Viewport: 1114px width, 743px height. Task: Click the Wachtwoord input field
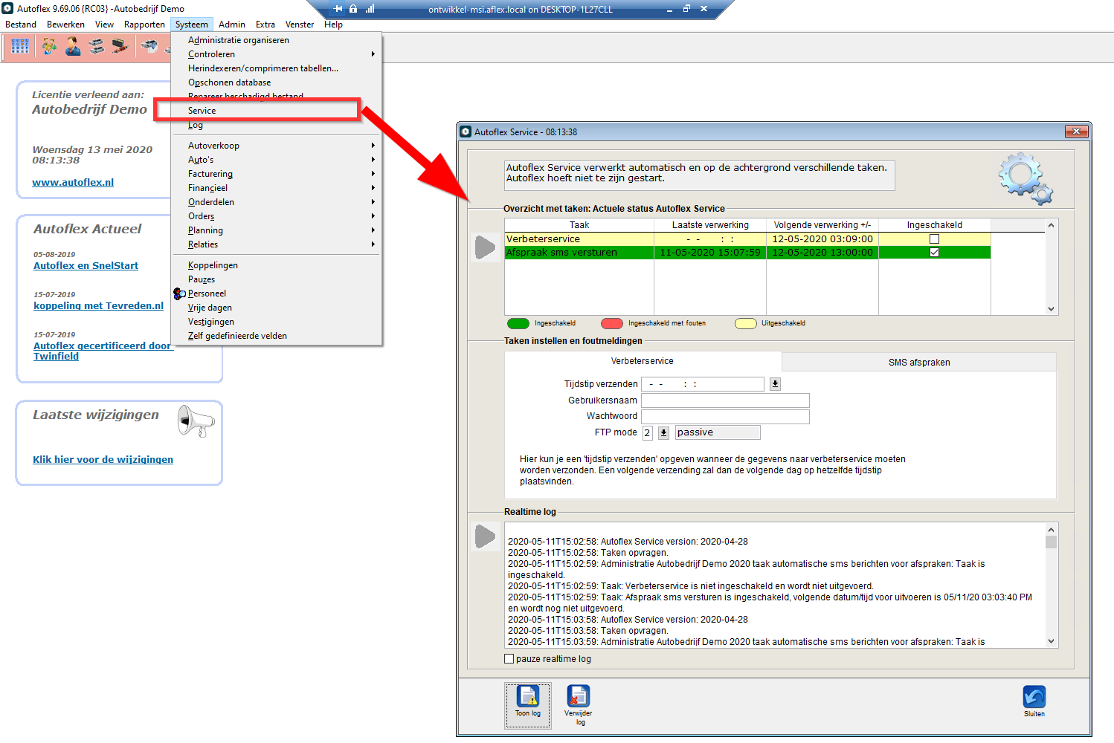[x=725, y=416]
